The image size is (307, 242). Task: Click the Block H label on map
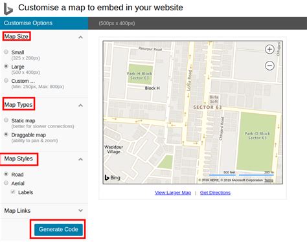[x=152, y=88]
